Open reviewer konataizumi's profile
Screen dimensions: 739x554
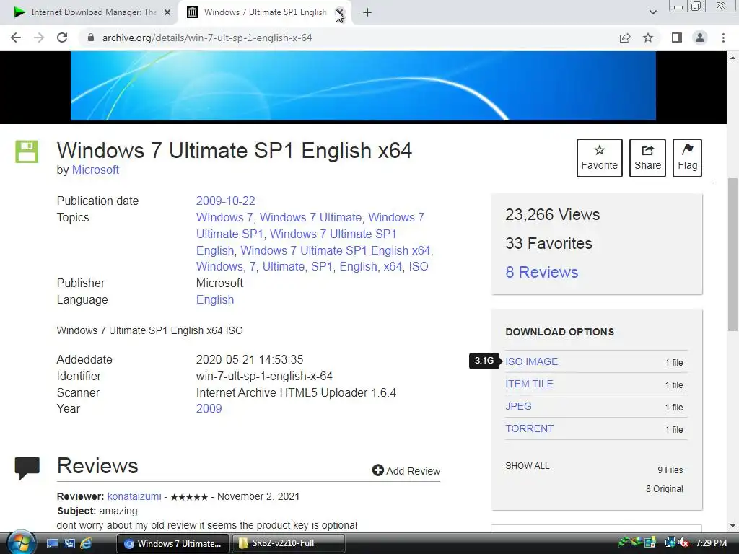coord(134,496)
